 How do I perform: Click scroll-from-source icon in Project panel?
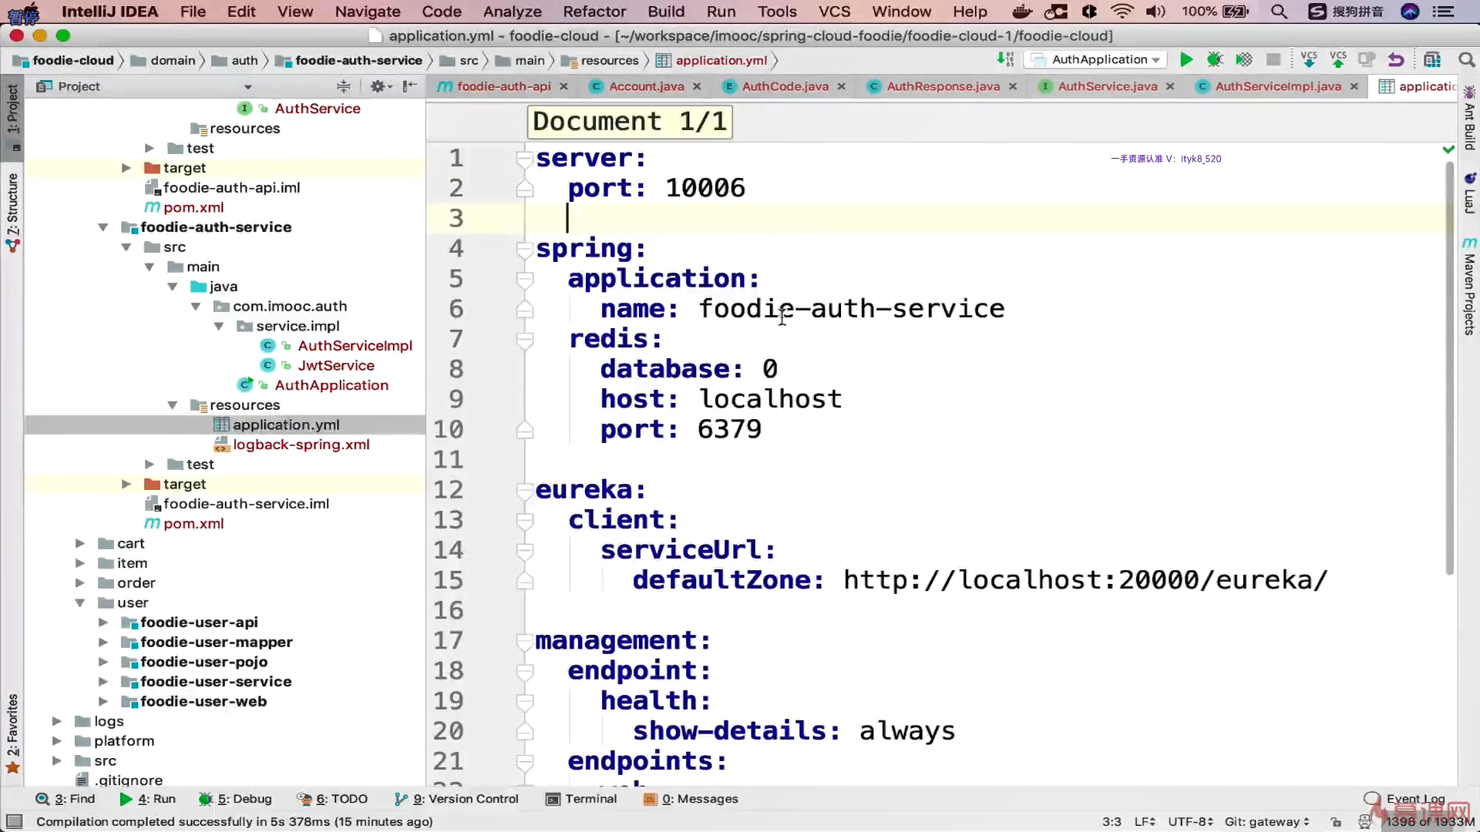344,86
